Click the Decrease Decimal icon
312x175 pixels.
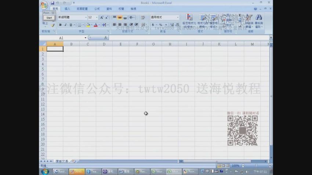177,25
